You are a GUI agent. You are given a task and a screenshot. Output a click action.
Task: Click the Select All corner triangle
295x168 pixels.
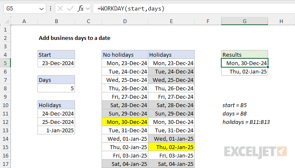(x=7, y=21)
